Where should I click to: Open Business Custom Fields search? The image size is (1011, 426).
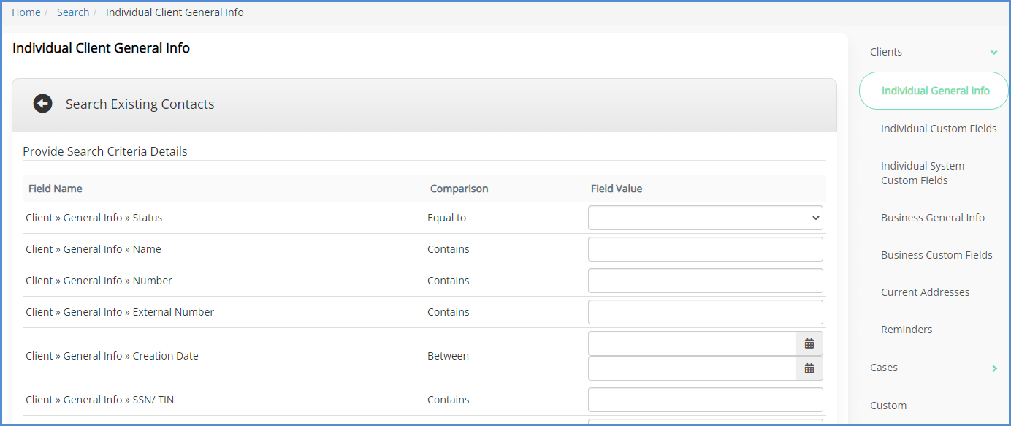[x=936, y=255]
